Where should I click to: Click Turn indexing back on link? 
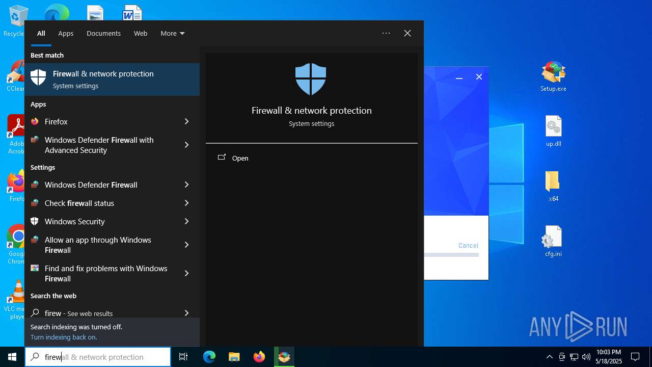tap(64, 337)
